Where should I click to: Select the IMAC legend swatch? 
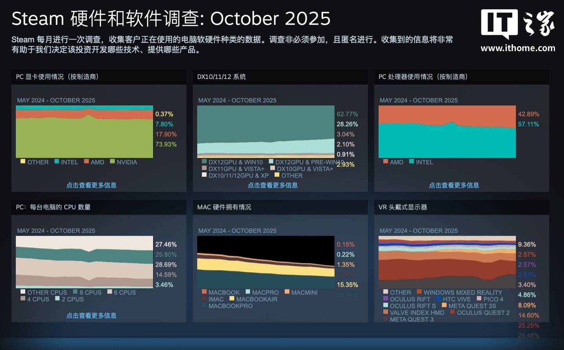coord(204,298)
